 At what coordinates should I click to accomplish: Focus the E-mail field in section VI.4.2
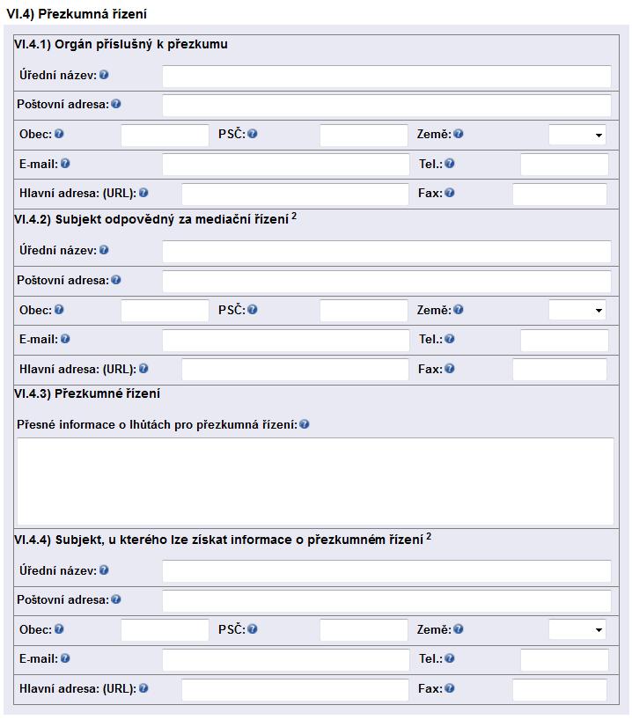pos(286,341)
